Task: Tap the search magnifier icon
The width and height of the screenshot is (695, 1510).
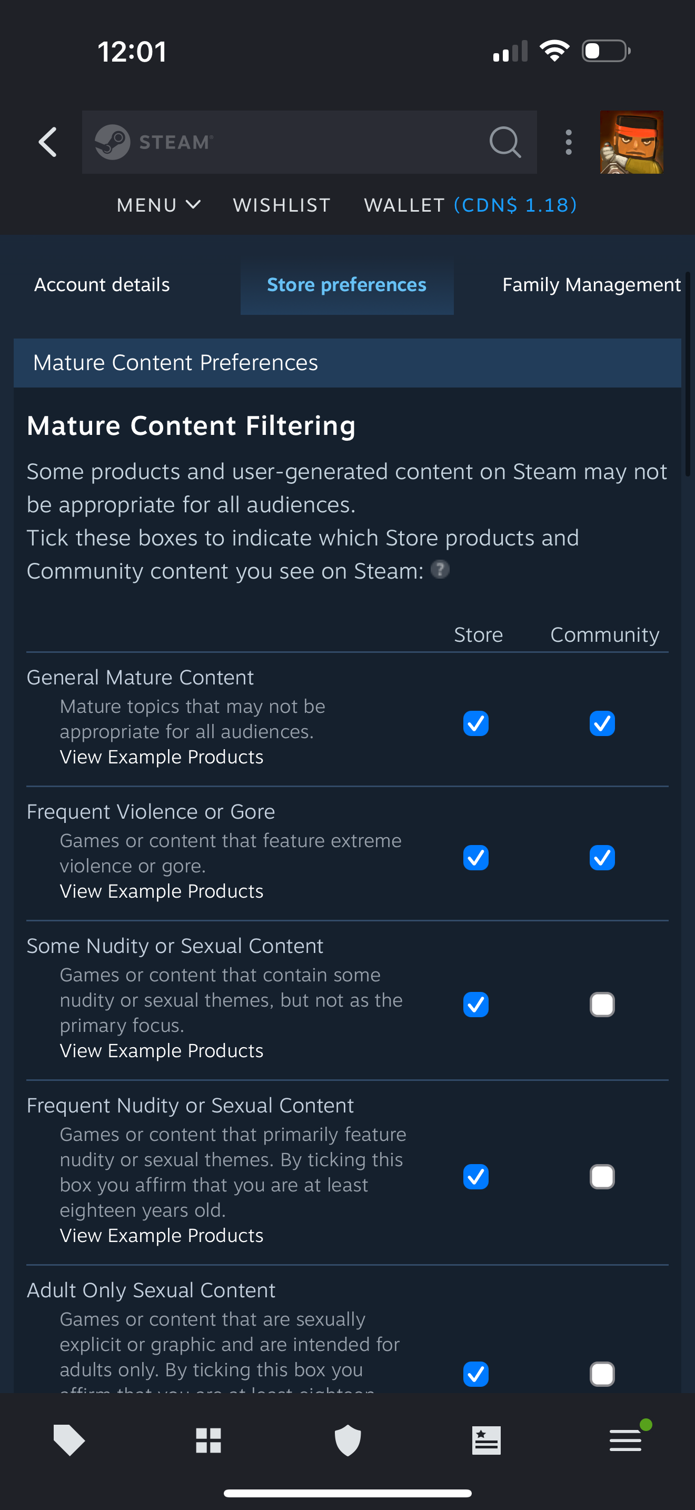Action: 504,142
